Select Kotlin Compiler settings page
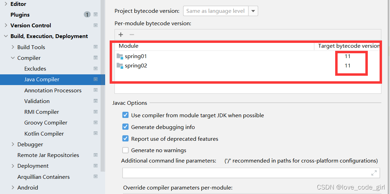The width and height of the screenshot is (390, 194). 44,133
